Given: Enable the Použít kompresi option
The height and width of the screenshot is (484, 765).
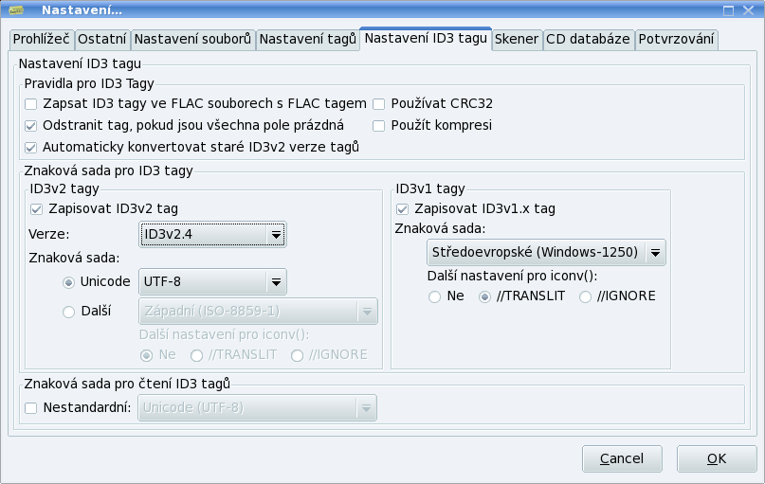Looking at the screenshot, I should click(x=379, y=125).
